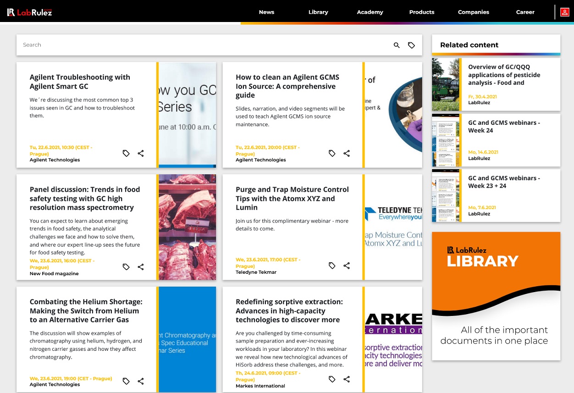Click the search magnifier icon
The width and height of the screenshot is (574, 393).
397,45
